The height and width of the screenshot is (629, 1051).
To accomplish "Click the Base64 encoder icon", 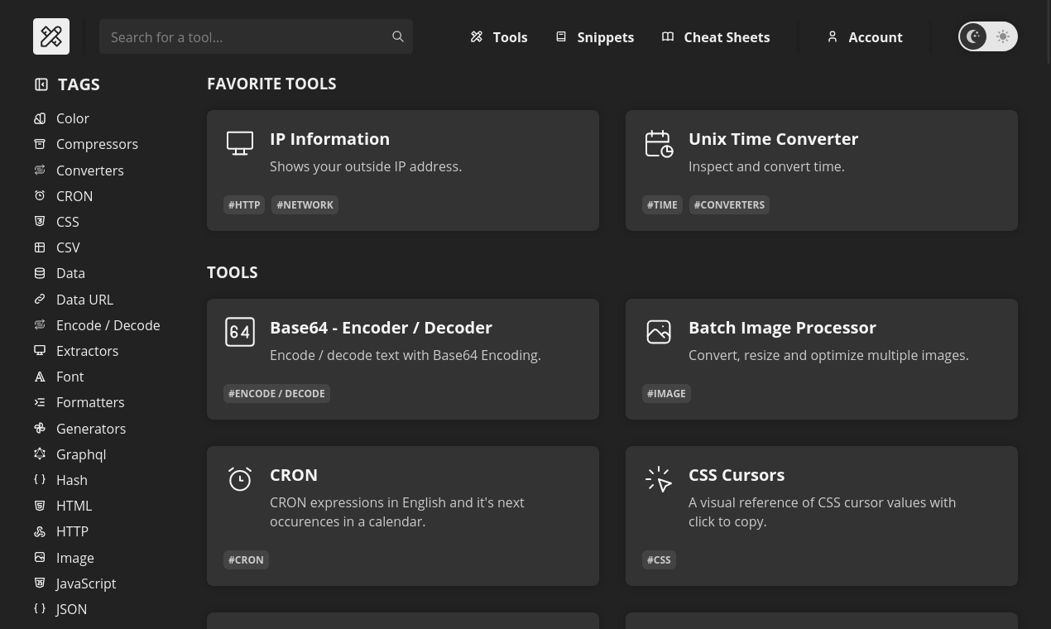I will 240,332.
